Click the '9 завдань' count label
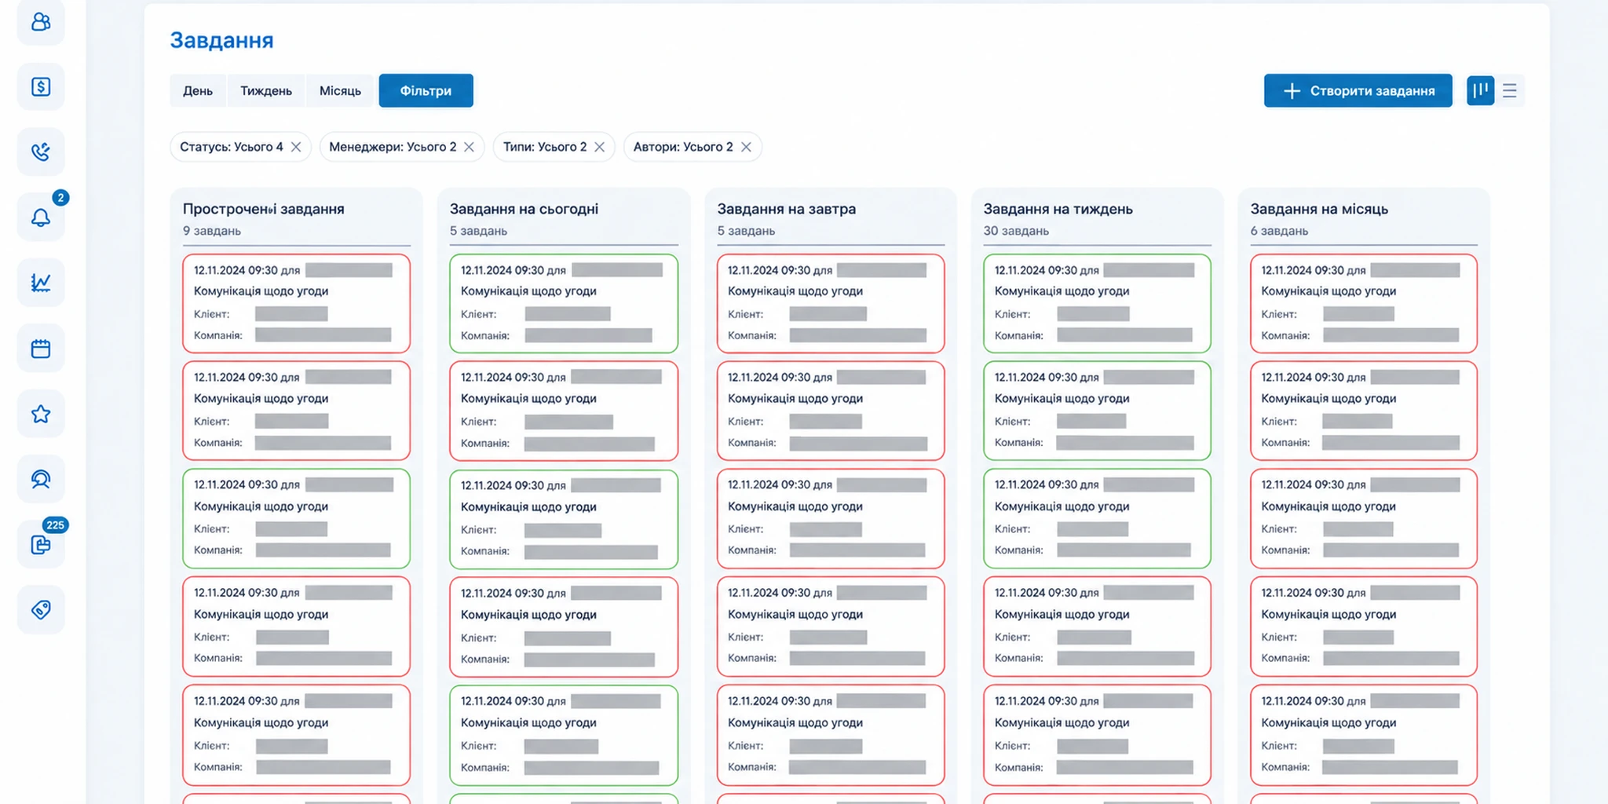This screenshot has height=804, width=1608. [212, 231]
